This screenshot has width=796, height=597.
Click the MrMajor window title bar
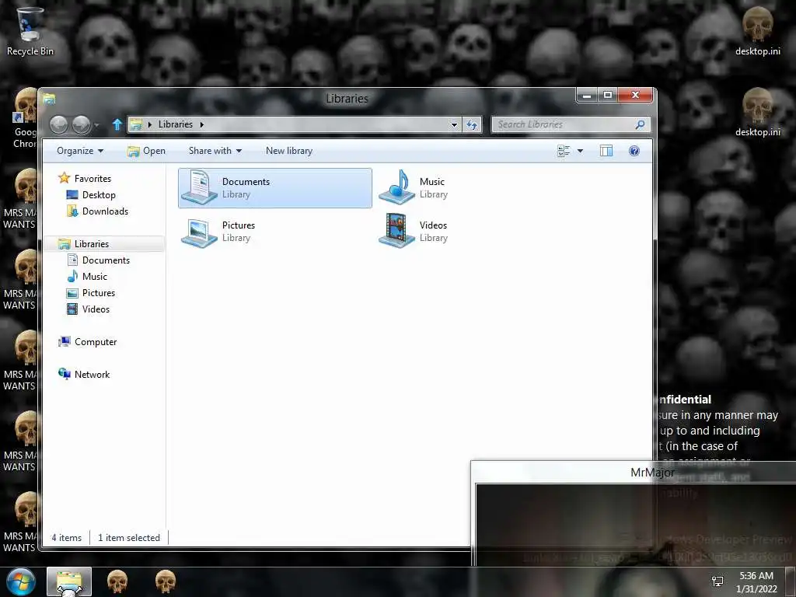(x=633, y=473)
